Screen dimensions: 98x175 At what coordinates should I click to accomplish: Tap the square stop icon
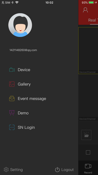[x=88, y=152]
